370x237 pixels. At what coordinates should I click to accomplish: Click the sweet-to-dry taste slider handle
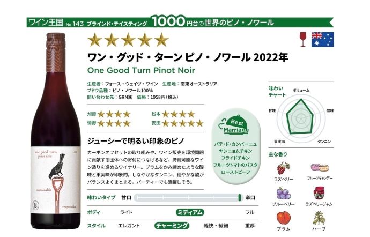point(240,197)
